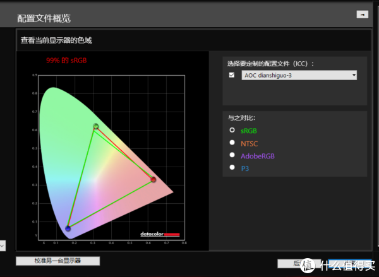
Task: Click the green primary point on gamut chart
Action: click(96, 126)
